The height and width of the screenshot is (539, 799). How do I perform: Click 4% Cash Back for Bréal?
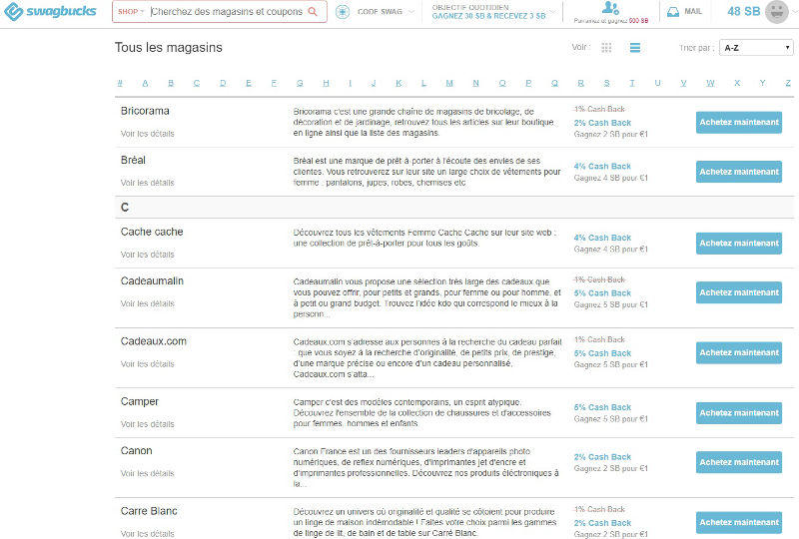602,166
